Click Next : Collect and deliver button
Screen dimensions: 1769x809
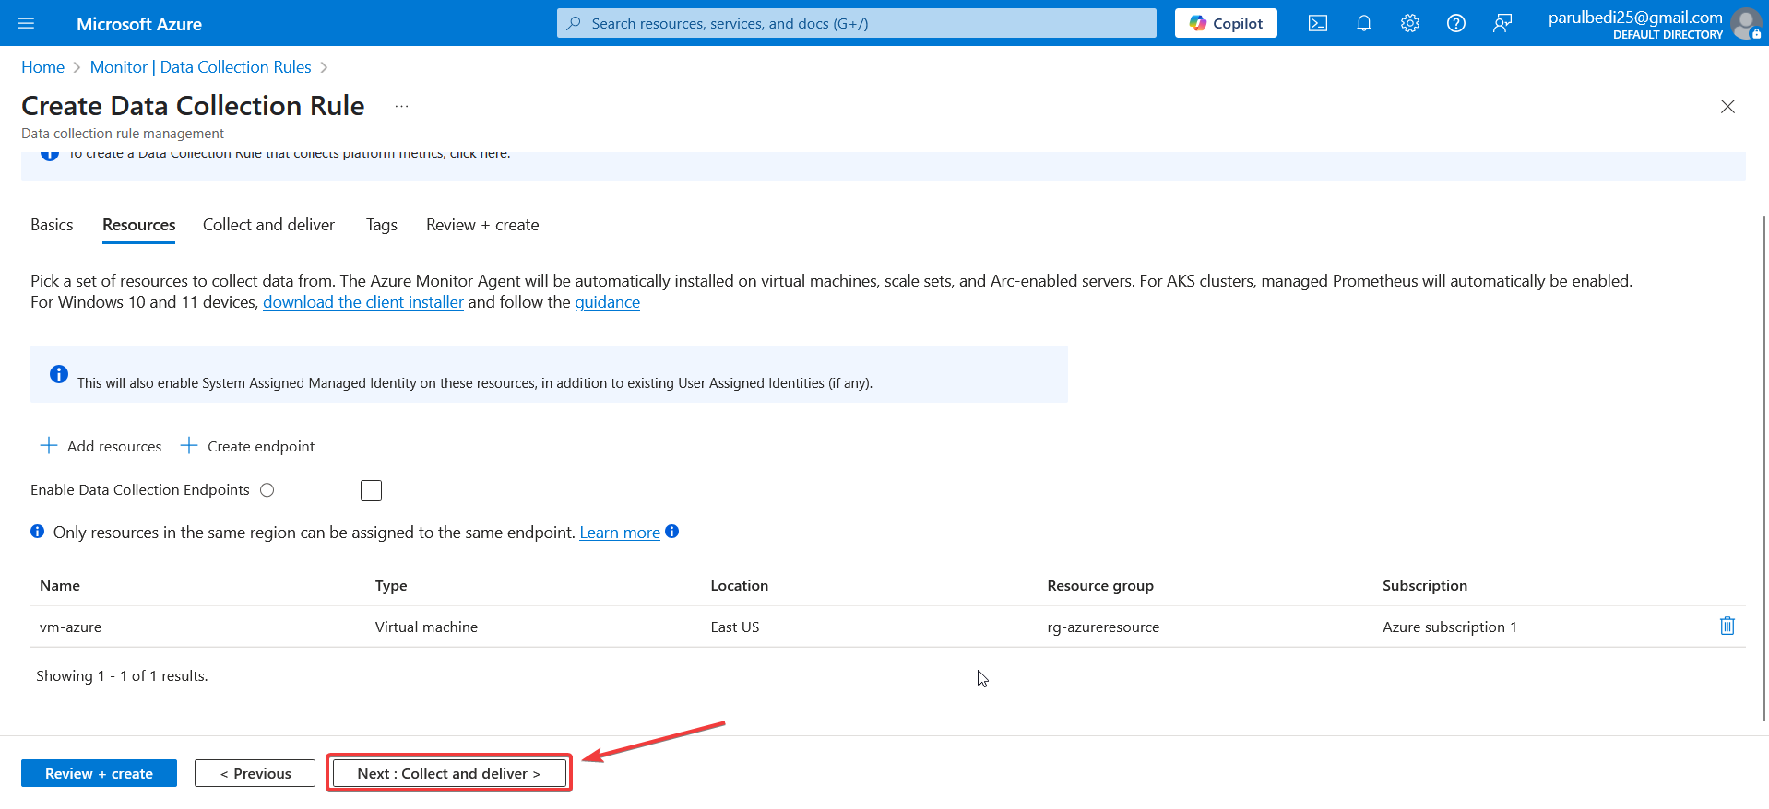(x=449, y=773)
